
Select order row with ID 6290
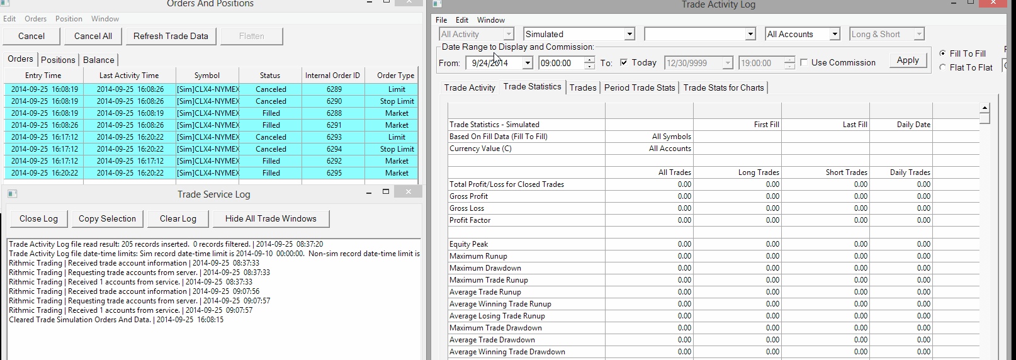click(x=211, y=101)
